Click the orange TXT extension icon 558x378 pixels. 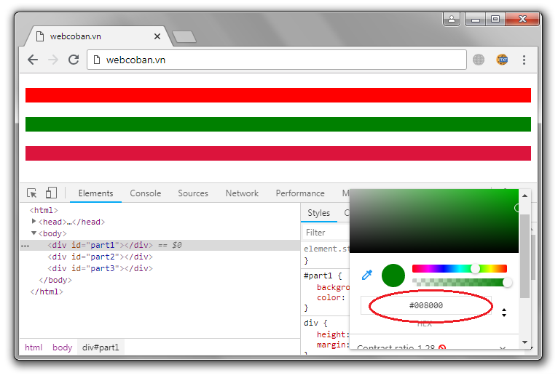pyautogui.click(x=502, y=60)
